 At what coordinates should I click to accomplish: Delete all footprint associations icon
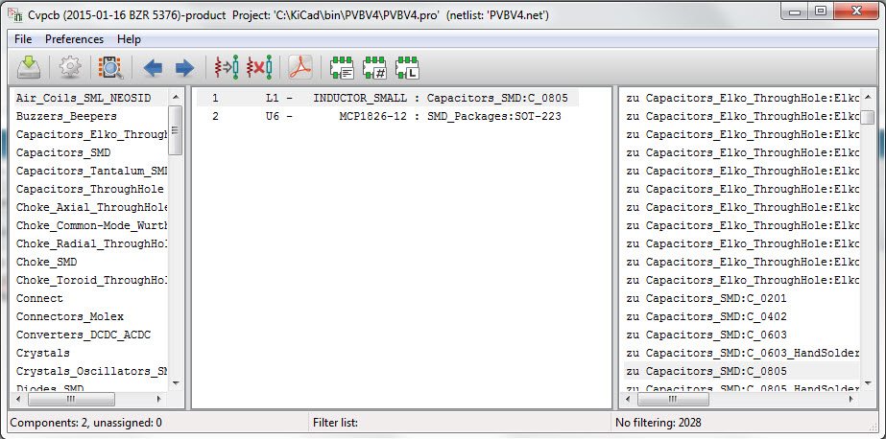pos(259,68)
